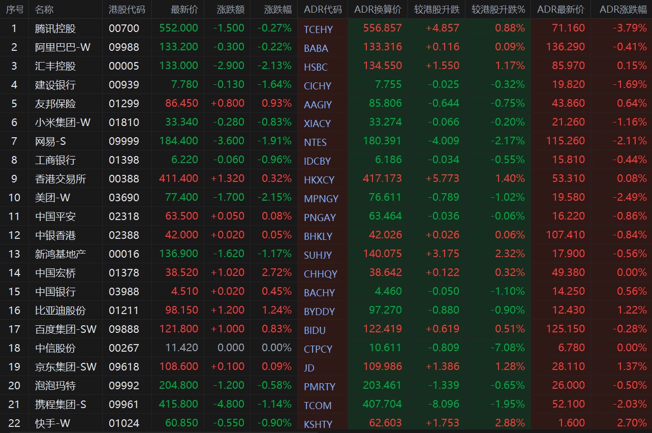Click the 较港股升跌 header without percent sign
The width and height of the screenshot is (652, 433).
point(437,10)
